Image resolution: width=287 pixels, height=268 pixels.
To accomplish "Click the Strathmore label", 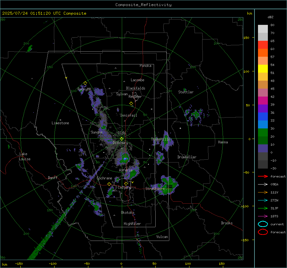I will pos(155,189).
